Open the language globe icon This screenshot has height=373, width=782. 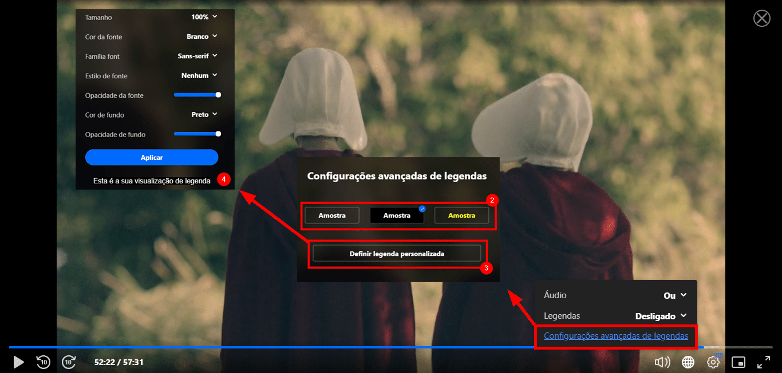[x=688, y=362]
